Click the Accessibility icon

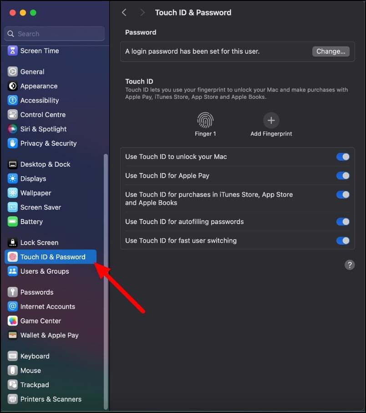(x=12, y=100)
